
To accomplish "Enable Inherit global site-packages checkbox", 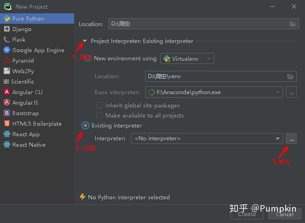I will tap(99, 105).
